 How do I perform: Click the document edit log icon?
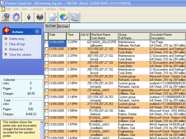[x=53, y=17]
